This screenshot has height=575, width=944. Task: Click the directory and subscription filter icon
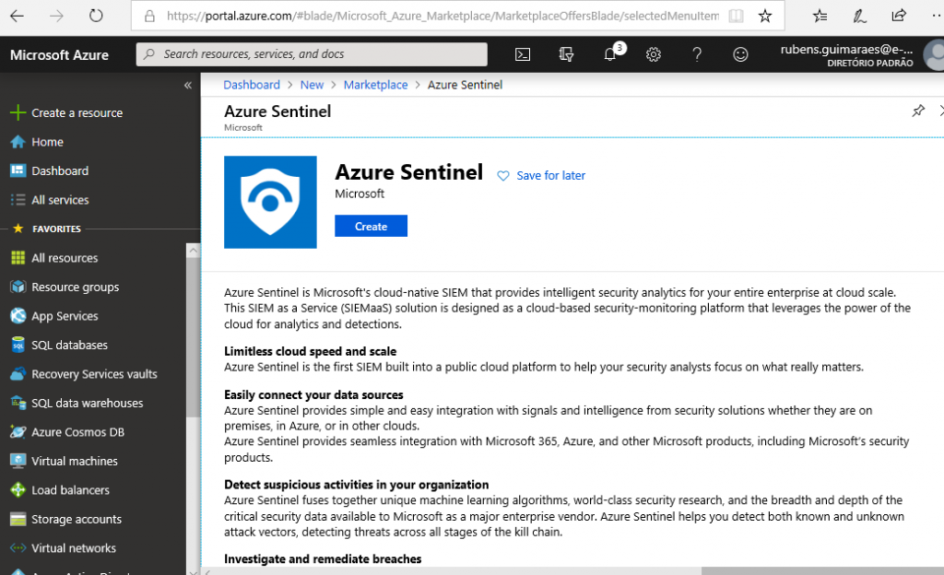[566, 54]
